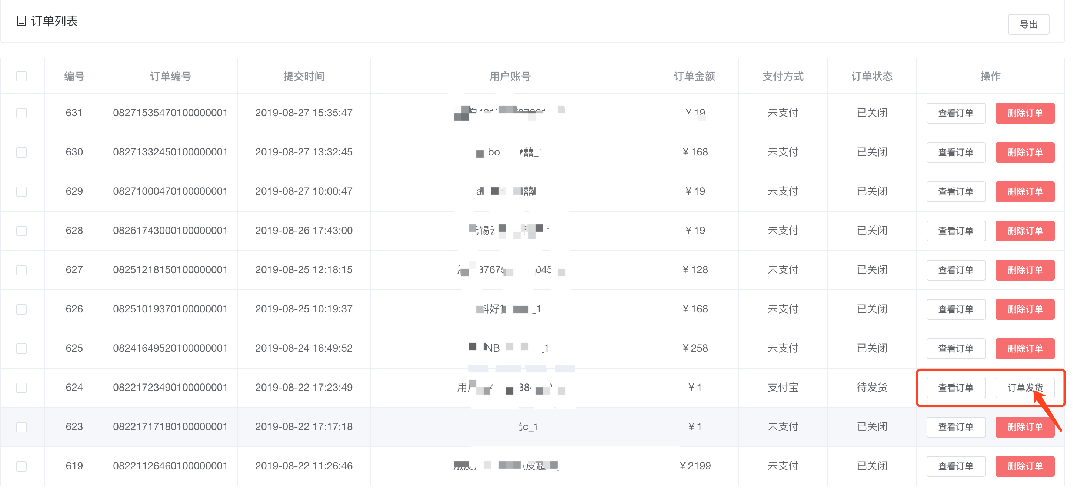This screenshot has width=1077, height=496.
Task: Click the 提交时间 column header
Action: pyautogui.click(x=304, y=76)
